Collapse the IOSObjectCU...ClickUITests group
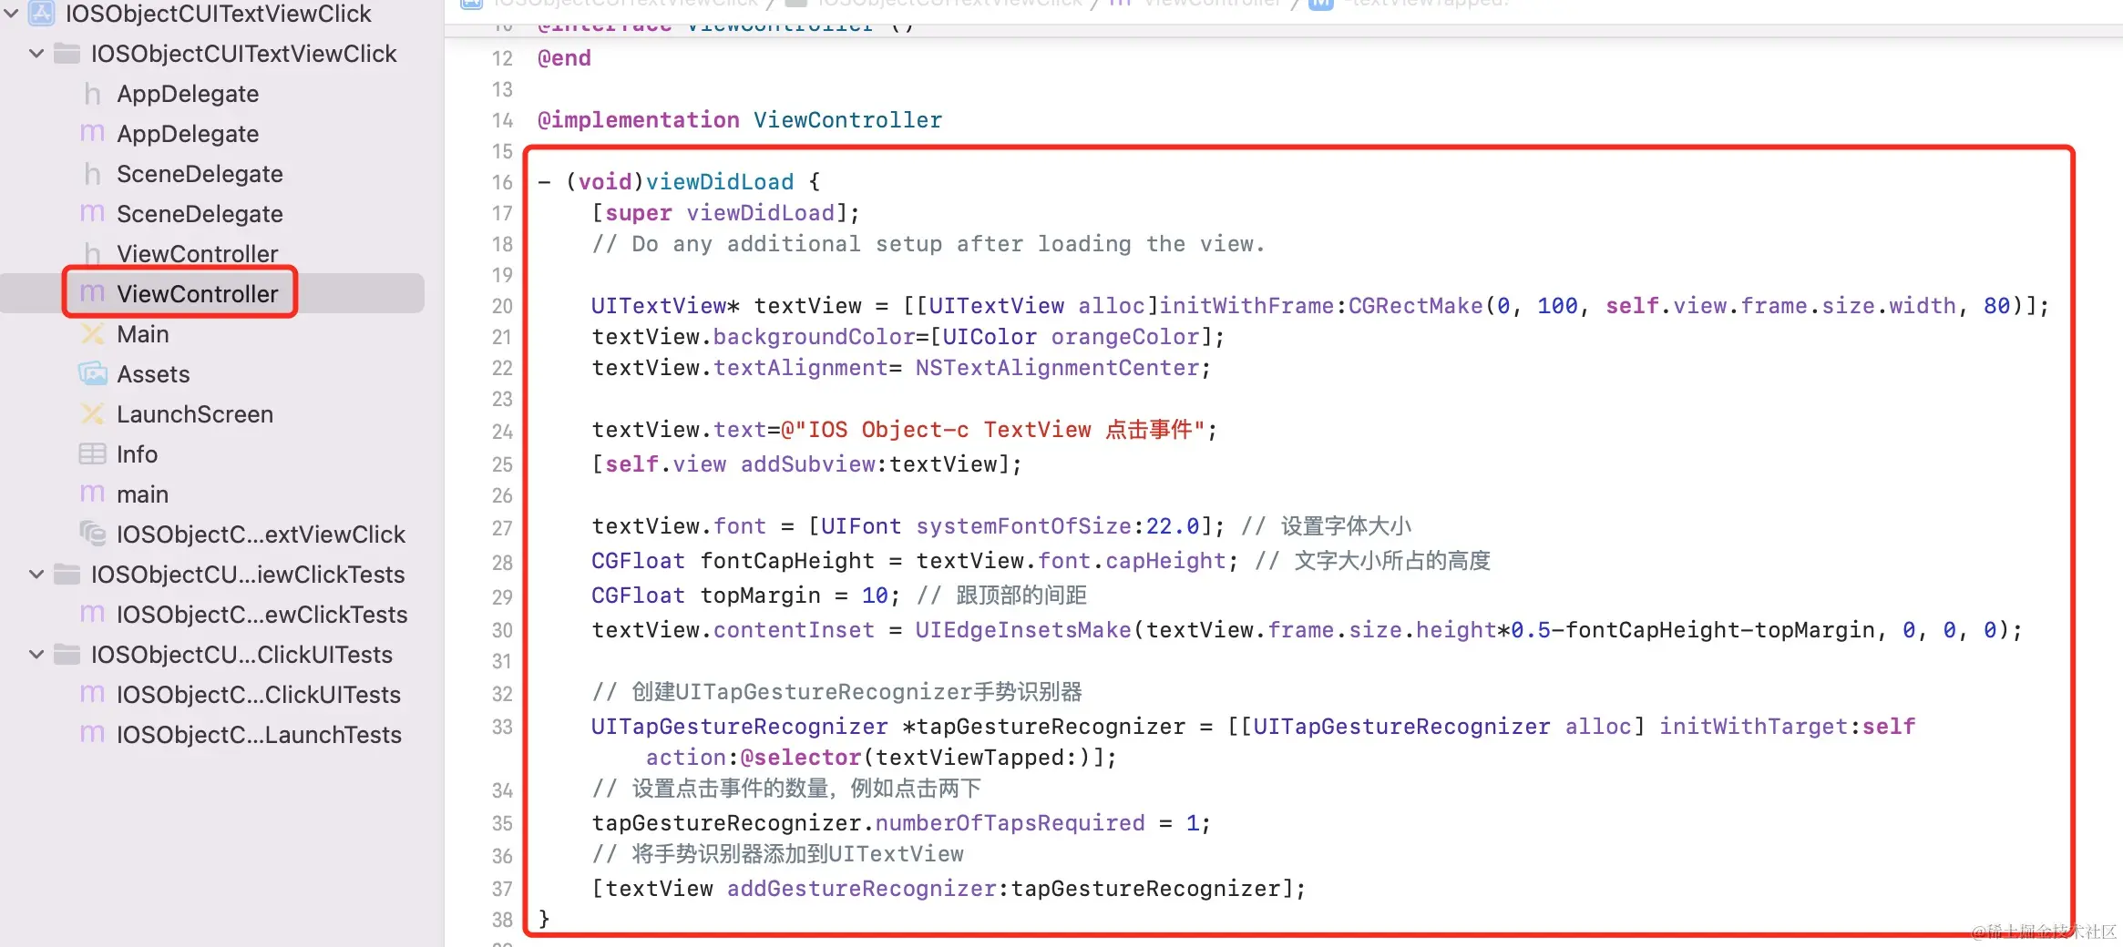The height and width of the screenshot is (947, 2123). click(36, 655)
